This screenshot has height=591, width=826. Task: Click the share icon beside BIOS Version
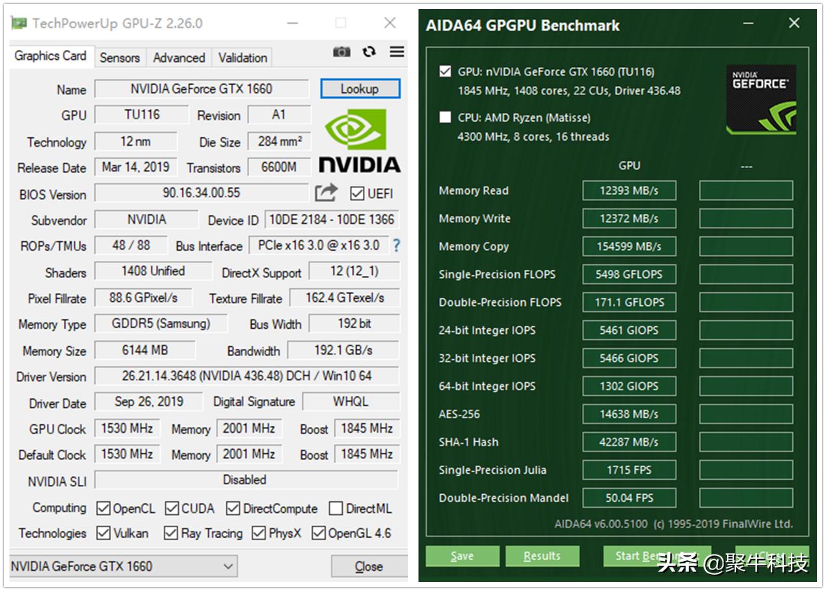(x=325, y=193)
